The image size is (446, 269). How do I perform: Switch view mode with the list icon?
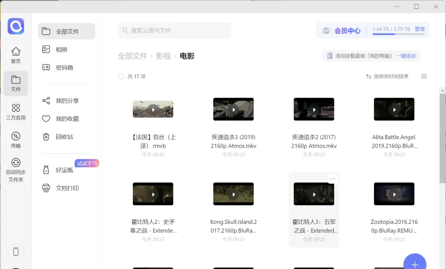point(424,76)
